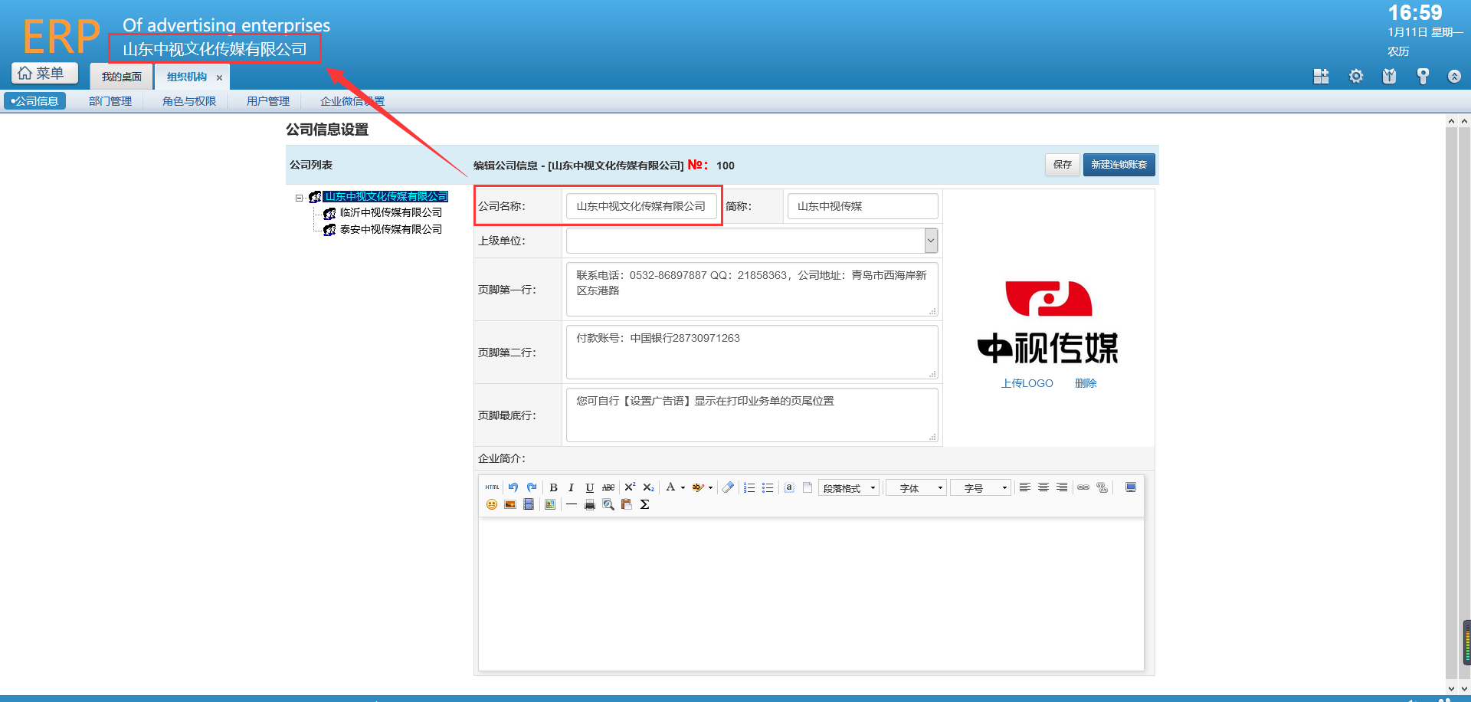Select 泰安中视传媒有限公司 in the company tree
This screenshot has width=1471, height=702.
[391, 229]
